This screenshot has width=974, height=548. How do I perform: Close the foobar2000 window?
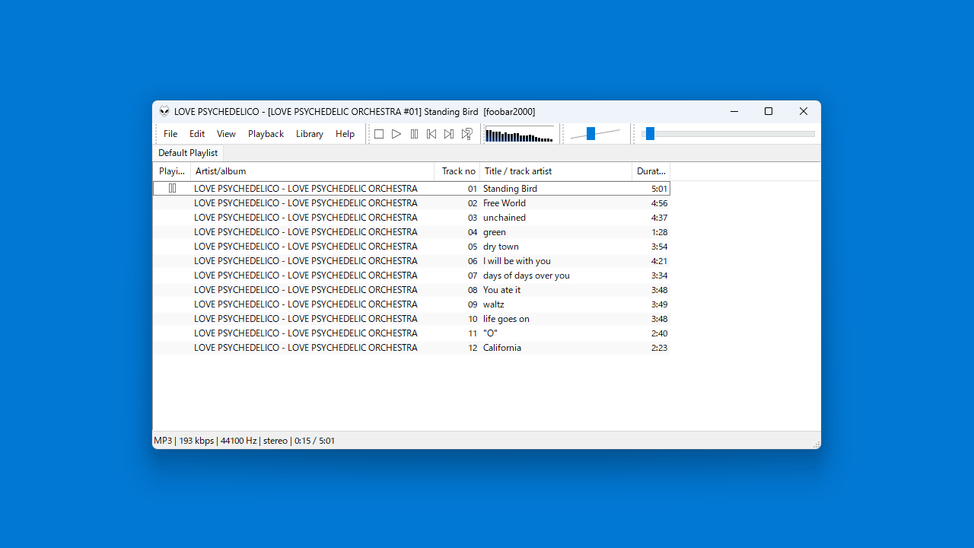pyautogui.click(x=804, y=112)
